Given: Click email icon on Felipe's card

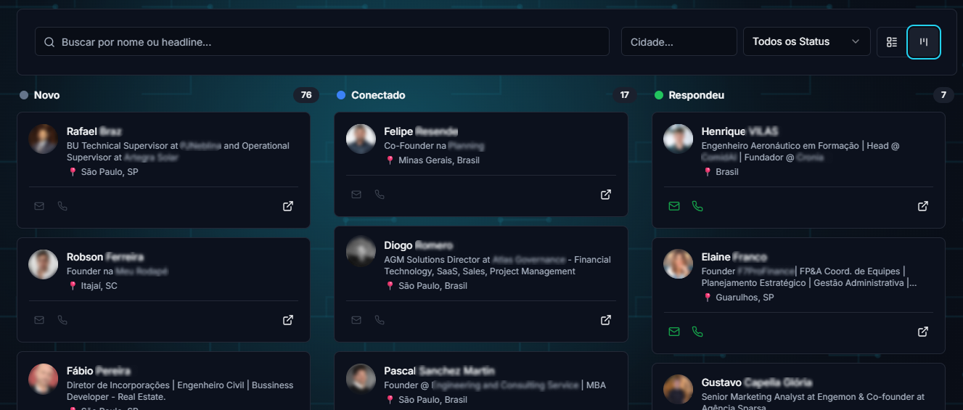Looking at the screenshot, I should 356,194.
